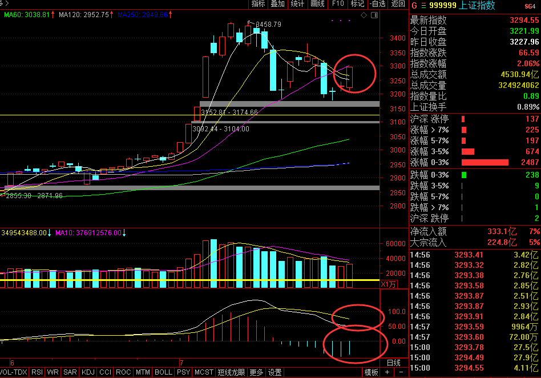Switch to MCST indicator tab

pyautogui.click(x=204, y=372)
